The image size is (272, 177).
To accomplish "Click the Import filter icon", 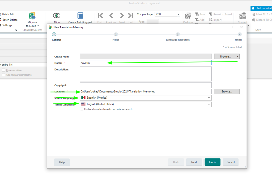I will tap(211, 20).
